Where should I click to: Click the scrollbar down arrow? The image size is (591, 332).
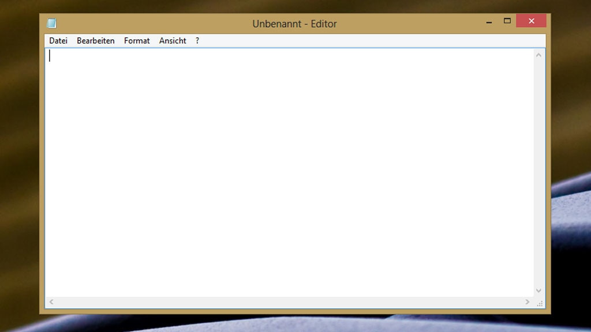pyautogui.click(x=538, y=291)
